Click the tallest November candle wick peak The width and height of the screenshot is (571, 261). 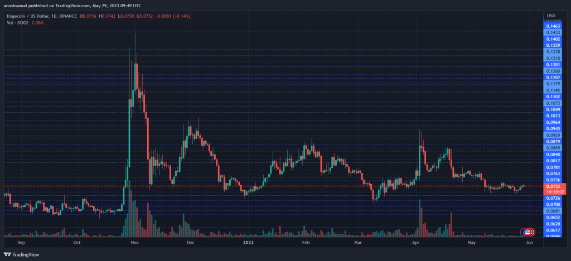[135, 33]
